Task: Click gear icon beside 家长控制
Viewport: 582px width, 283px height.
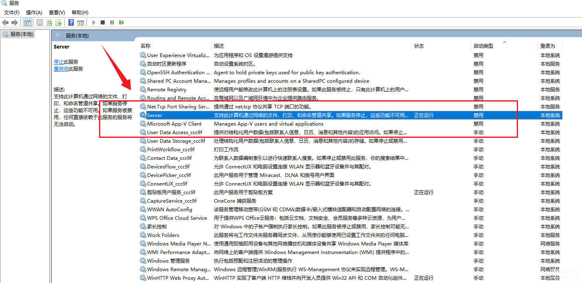Action: point(143,226)
